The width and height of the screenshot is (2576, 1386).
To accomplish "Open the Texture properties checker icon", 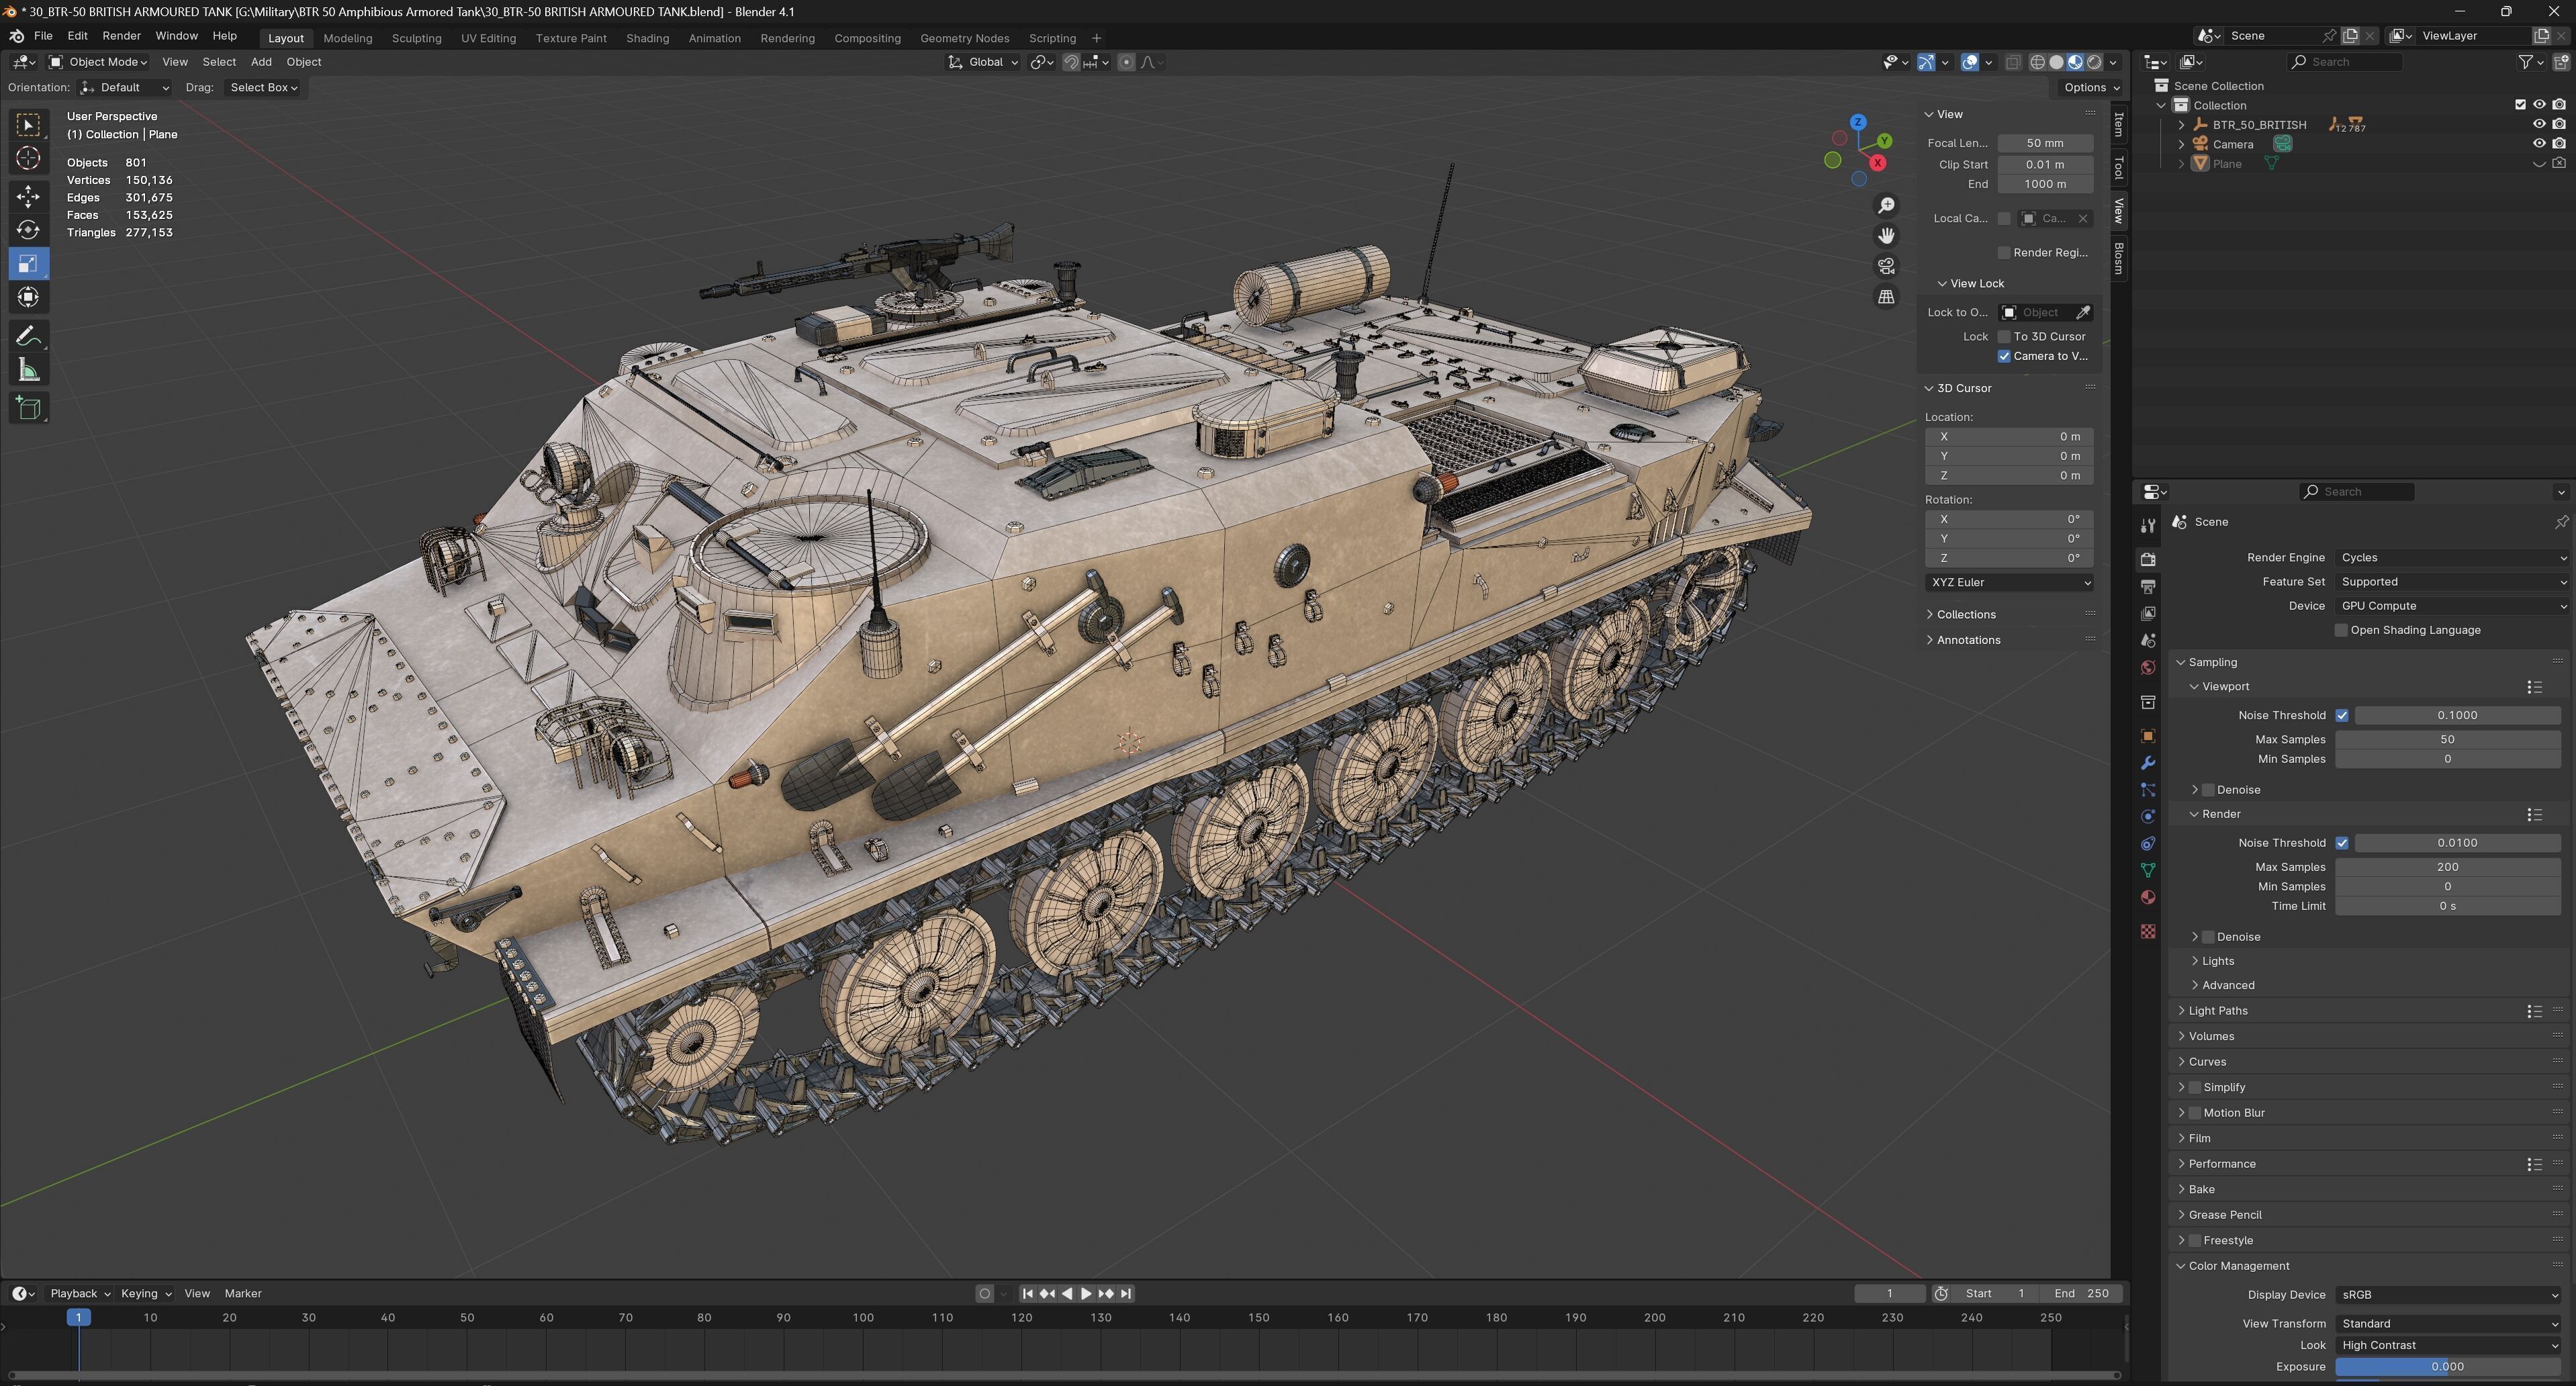I will coord(2148,931).
